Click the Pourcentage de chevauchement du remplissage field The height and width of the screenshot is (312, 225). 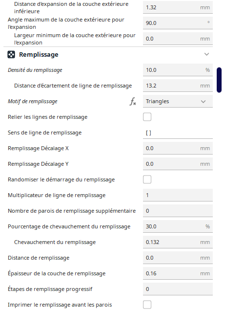click(178, 226)
